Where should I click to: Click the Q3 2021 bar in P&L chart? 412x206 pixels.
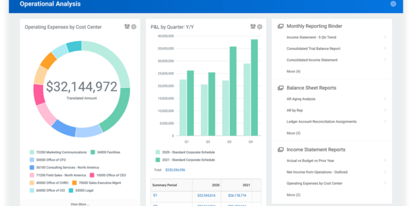pyautogui.click(x=233, y=91)
